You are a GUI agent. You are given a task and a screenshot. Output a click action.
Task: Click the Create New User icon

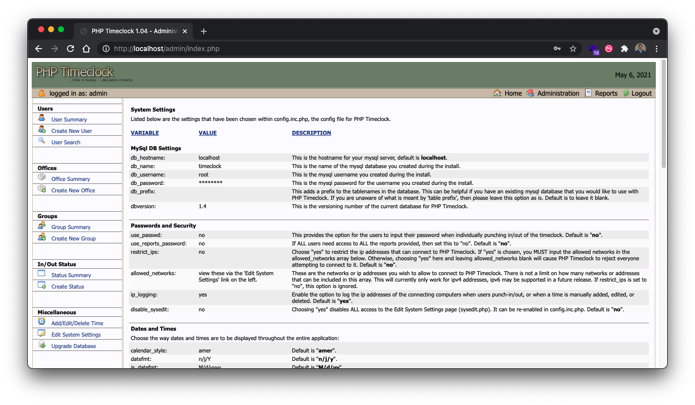tap(42, 130)
